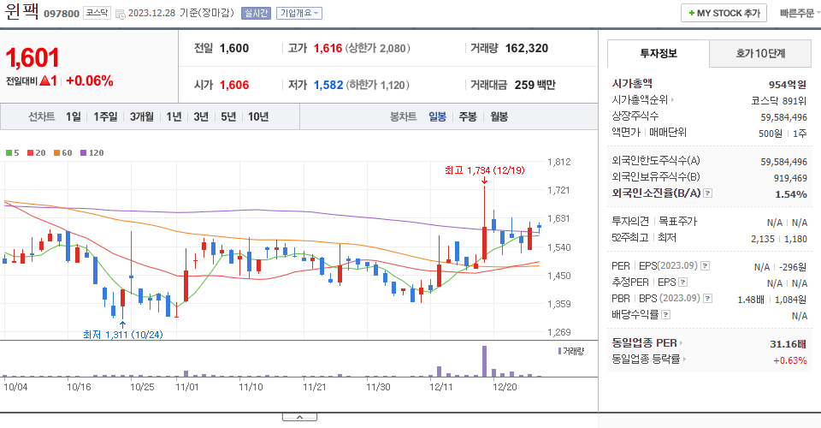The height and width of the screenshot is (428, 821).
Task: Open help icon next to PBR BPS(2023.09)
Action: [x=707, y=299]
